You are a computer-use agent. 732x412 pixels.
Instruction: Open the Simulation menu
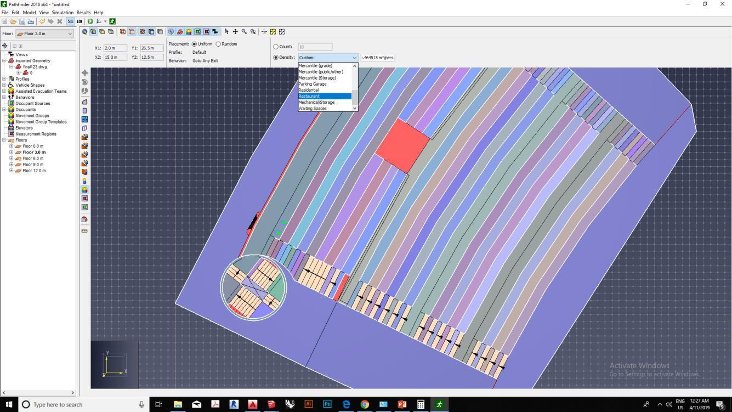pyautogui.click(x=63, y=12)
